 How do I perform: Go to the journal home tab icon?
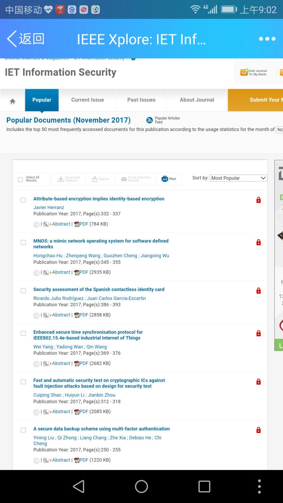13,101
